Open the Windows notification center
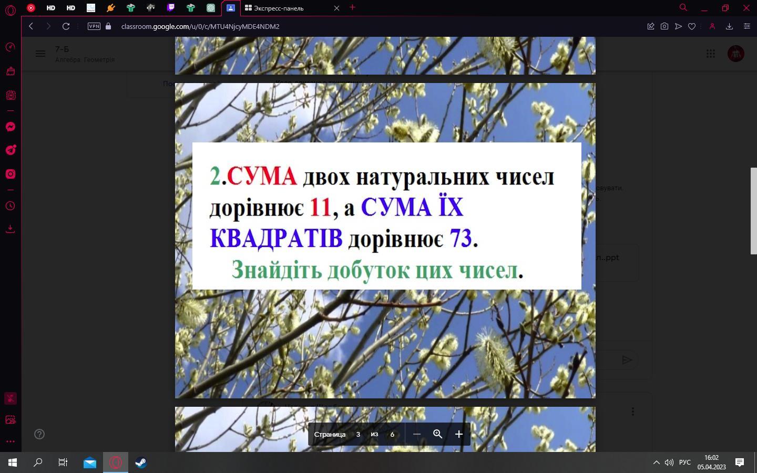The width and height of the screenshot is (757, 473). (740, 462)
